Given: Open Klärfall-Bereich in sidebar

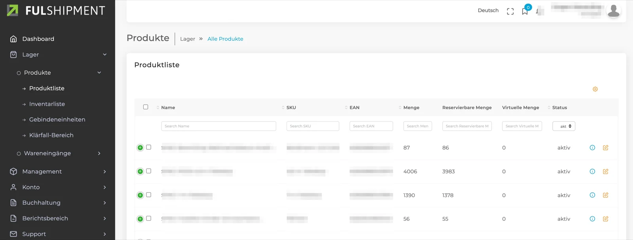Looking at the screenshot, I should (x=51, y=135).
